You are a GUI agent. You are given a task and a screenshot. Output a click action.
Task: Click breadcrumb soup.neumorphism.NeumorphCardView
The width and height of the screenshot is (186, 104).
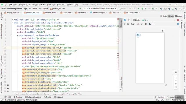point(67,94)
